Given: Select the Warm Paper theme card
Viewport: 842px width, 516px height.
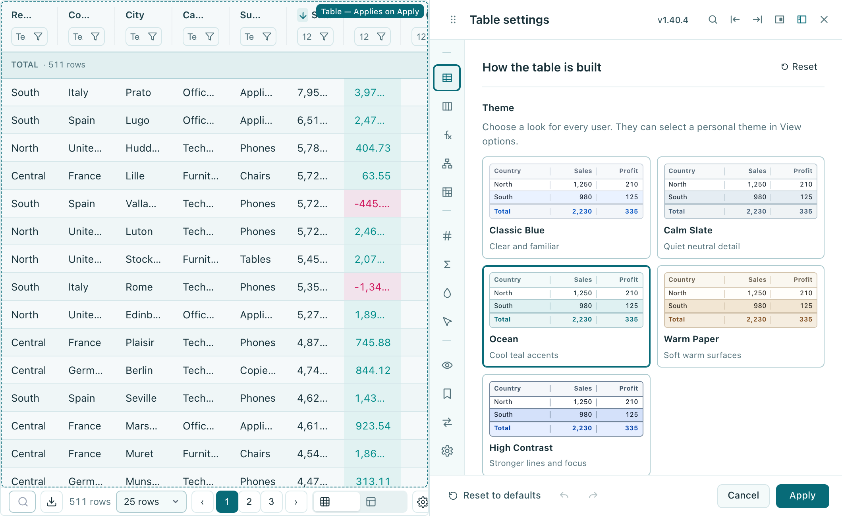Looking at the screenshot, I should 740,316.
